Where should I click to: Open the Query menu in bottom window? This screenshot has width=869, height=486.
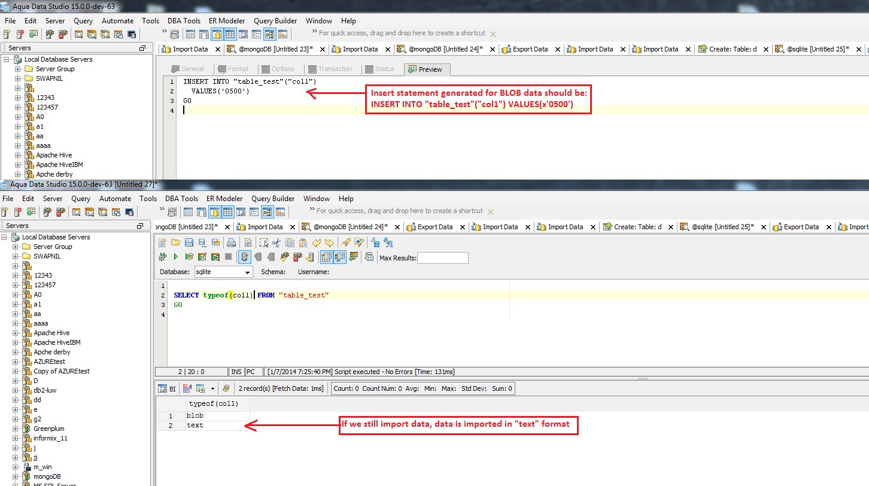tap(81, 199)
